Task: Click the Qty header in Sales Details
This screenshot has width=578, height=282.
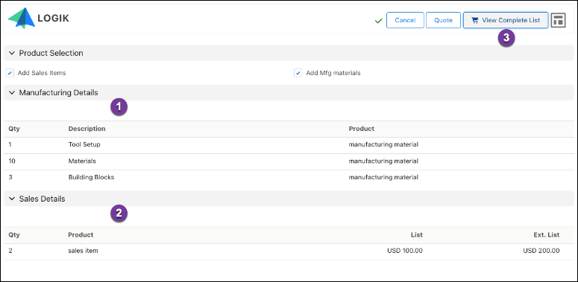Action: click(x=14, y=234)
